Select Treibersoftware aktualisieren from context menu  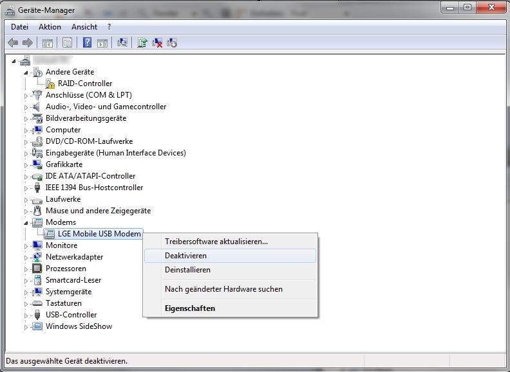216,242
